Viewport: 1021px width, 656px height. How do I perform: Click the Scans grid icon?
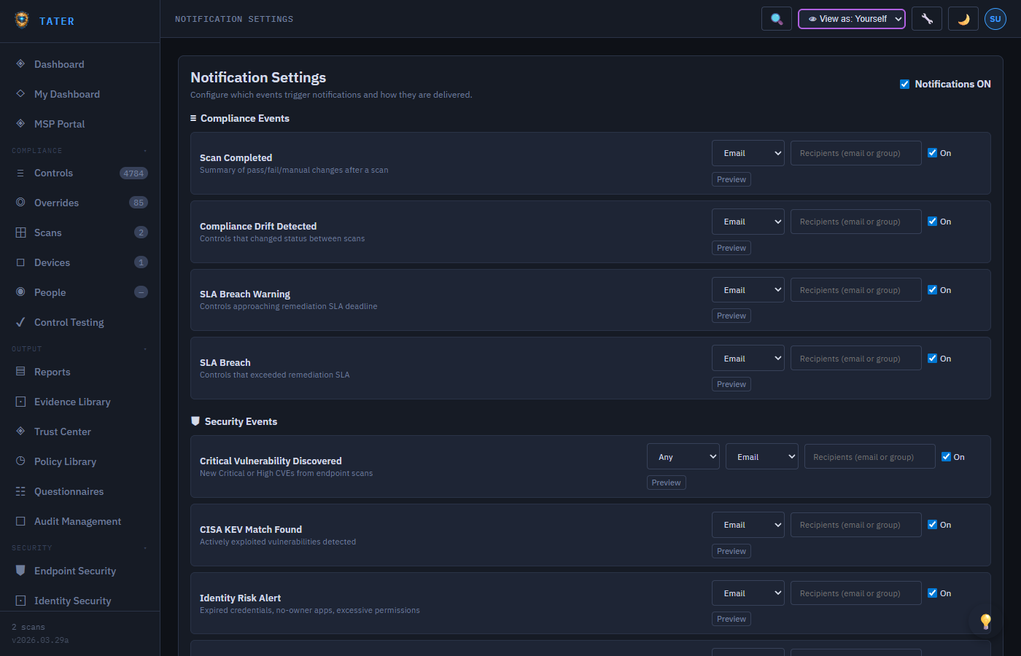pyautogui.click(x=20, y=233)
